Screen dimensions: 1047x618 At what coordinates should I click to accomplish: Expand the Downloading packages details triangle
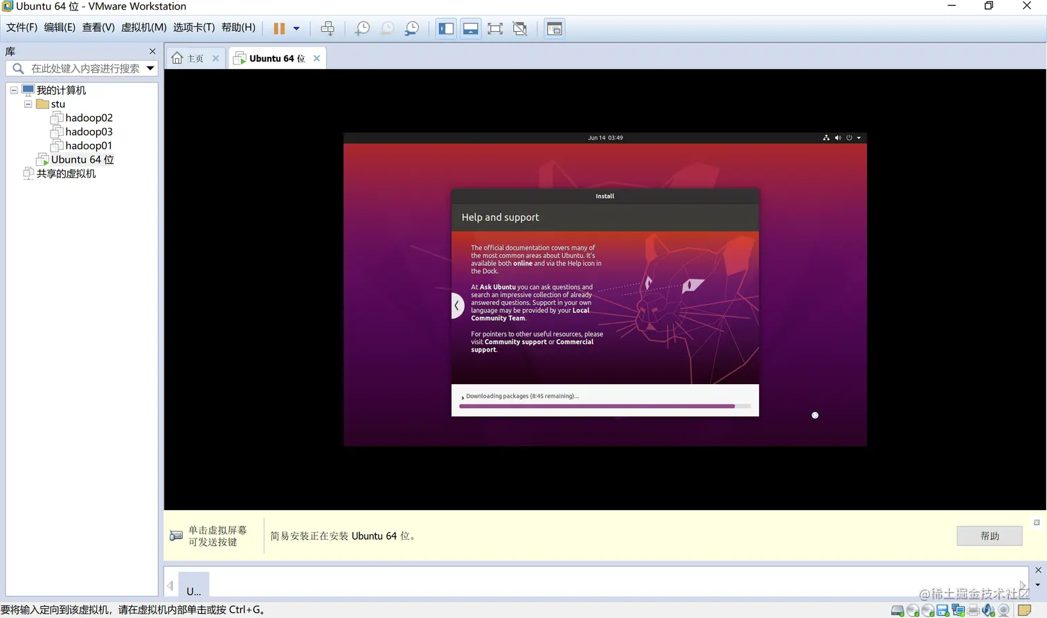463,397
